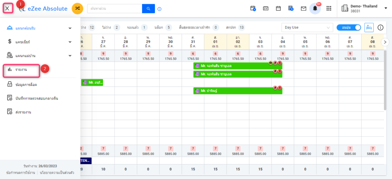Image resolution: width=392 pixels, height=179 pixels.
Task: Go to next dates with the right arrow
Action: coord(385,42)
